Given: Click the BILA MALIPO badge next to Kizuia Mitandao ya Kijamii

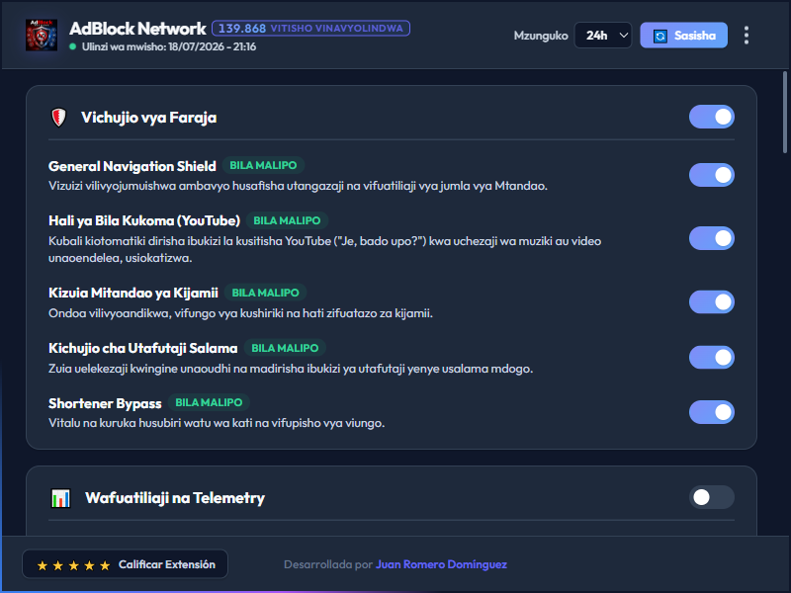Looking at the screenshot, I should pyautogui.click(x=265, y=293).
